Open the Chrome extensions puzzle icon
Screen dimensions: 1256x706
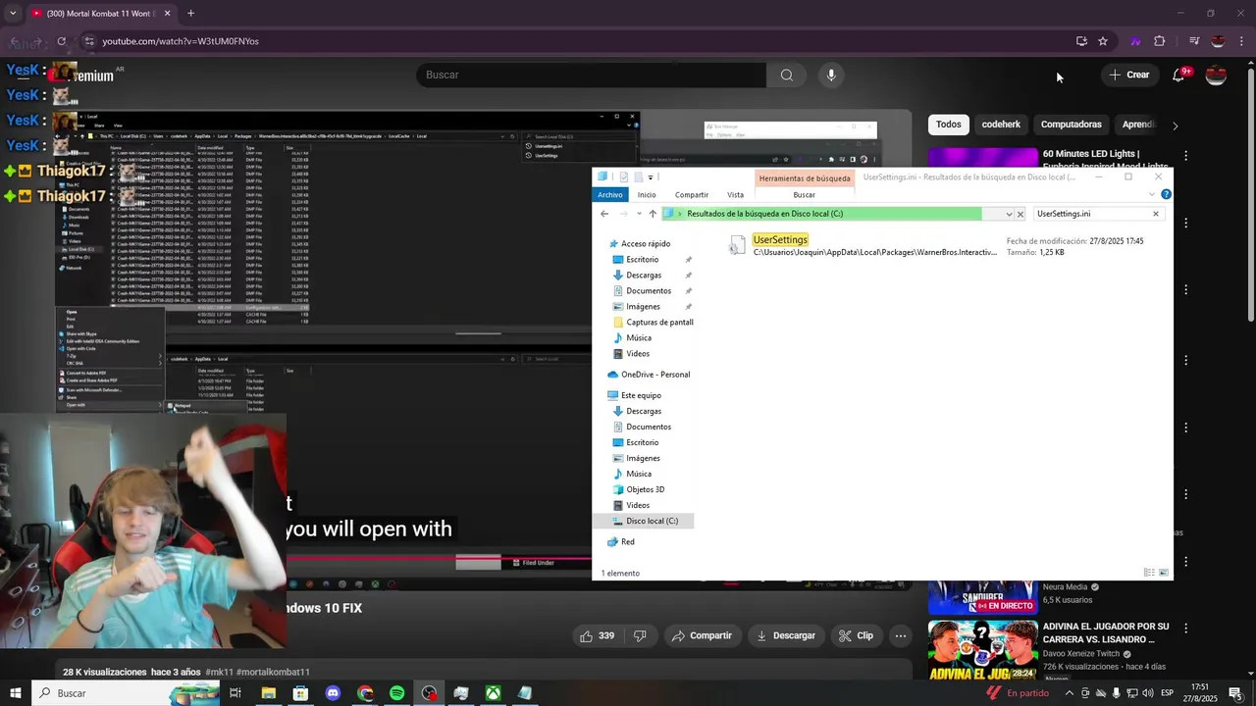point(1160,41)
